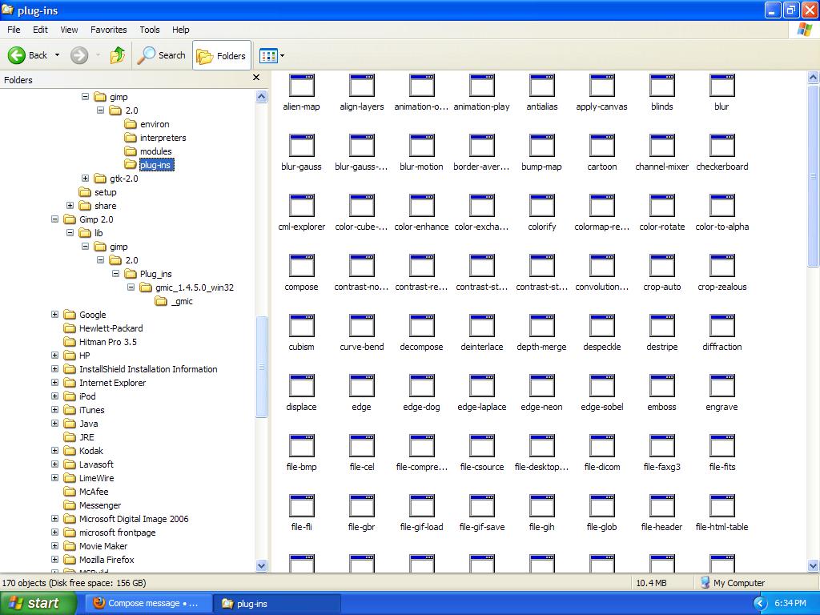Select the despeckle file icon

tap(602, 326)
